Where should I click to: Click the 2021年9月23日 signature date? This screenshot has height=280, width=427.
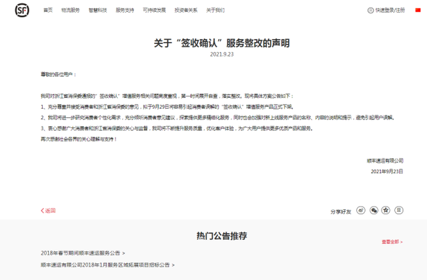(387, 171)
